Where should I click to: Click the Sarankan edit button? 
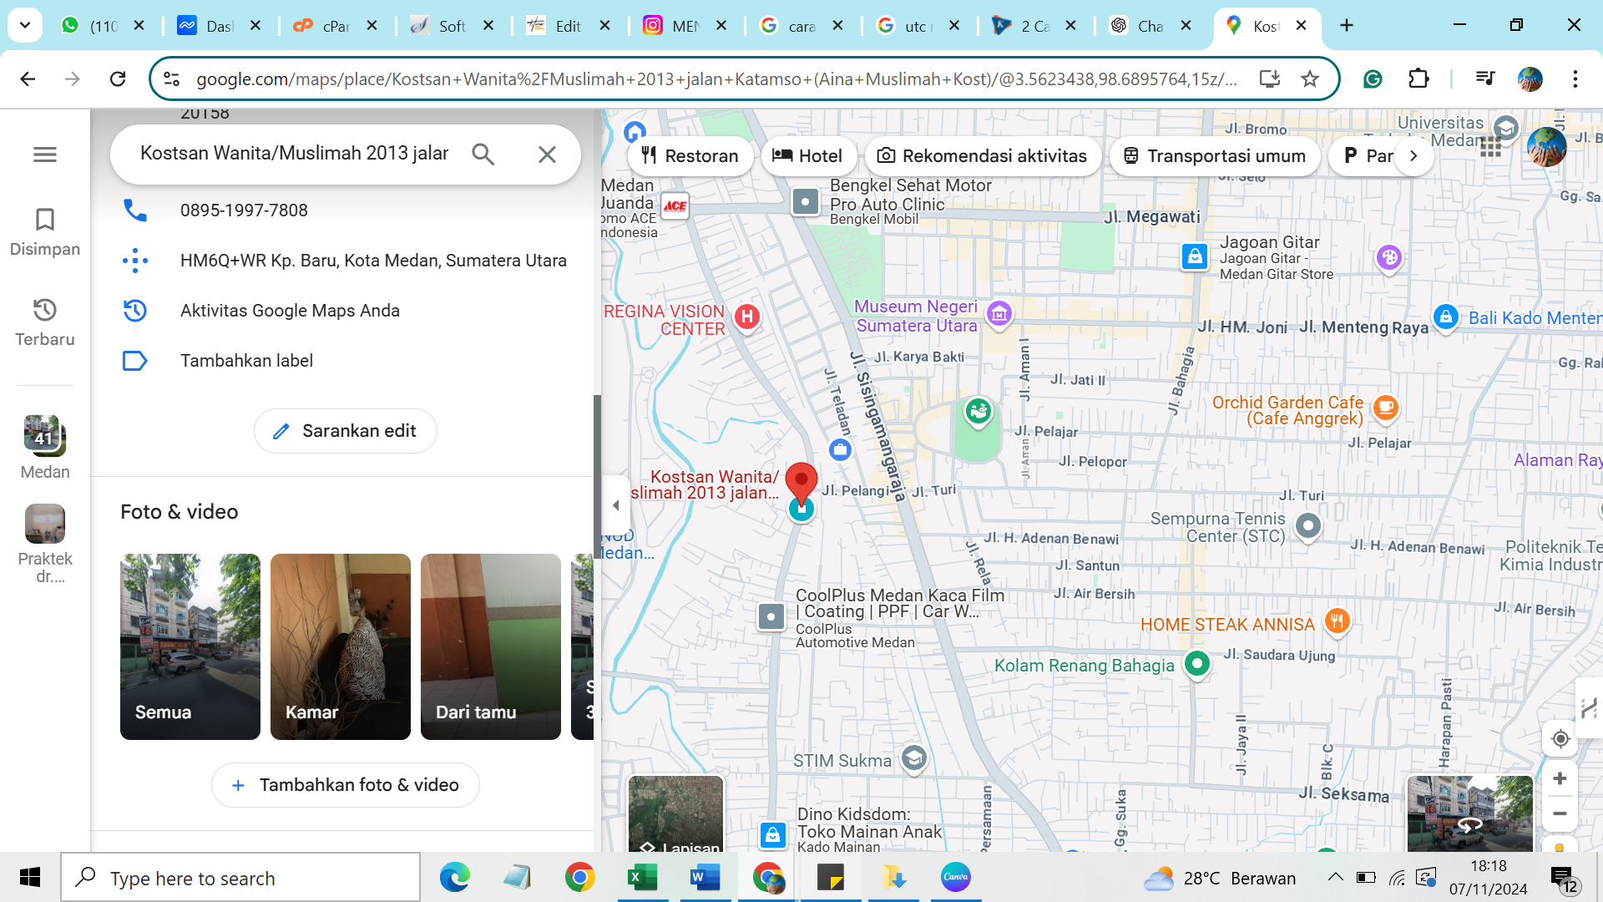[345, 431]
